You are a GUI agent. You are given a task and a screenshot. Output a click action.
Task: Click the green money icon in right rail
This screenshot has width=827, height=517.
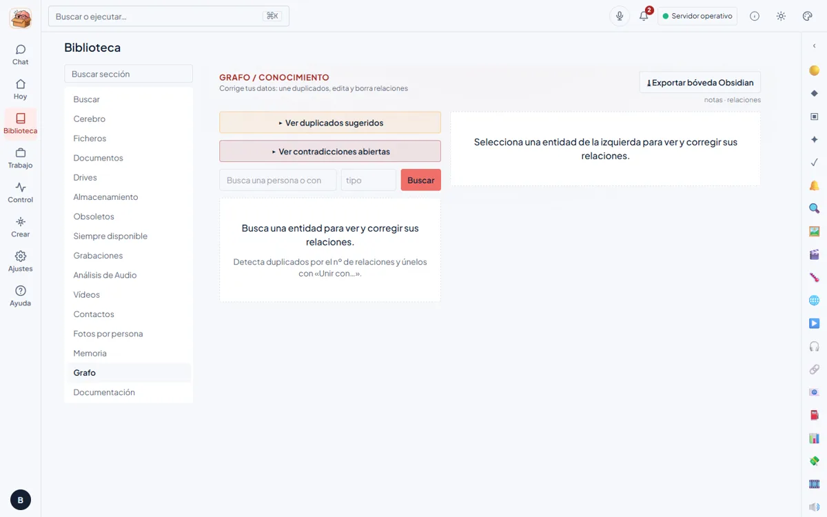point(815,461)
